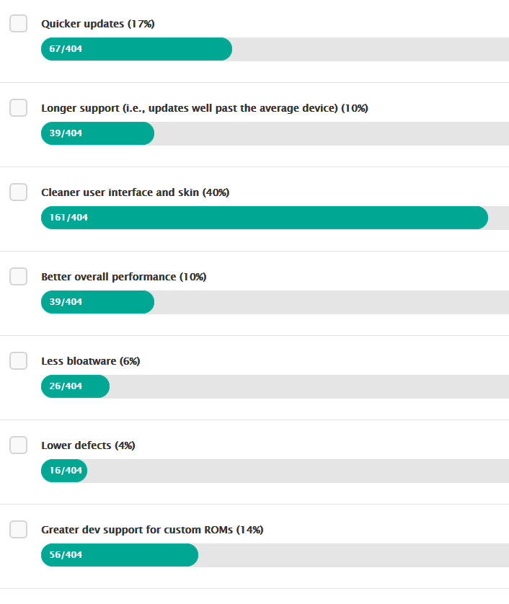Click the Quicker updates (17%) label
Viewport: 509px width, 604px height.
[97, 24]
